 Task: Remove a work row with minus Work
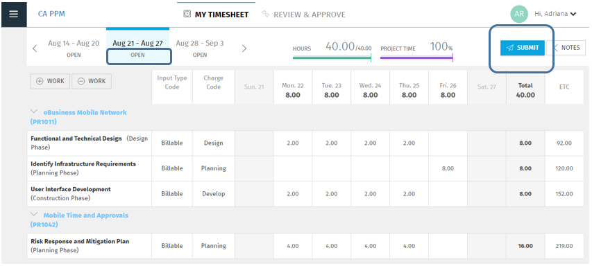92,81
